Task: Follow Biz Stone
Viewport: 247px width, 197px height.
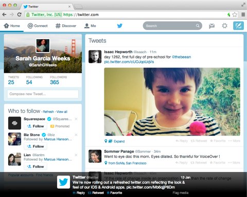Action: (x=36, y=146)
